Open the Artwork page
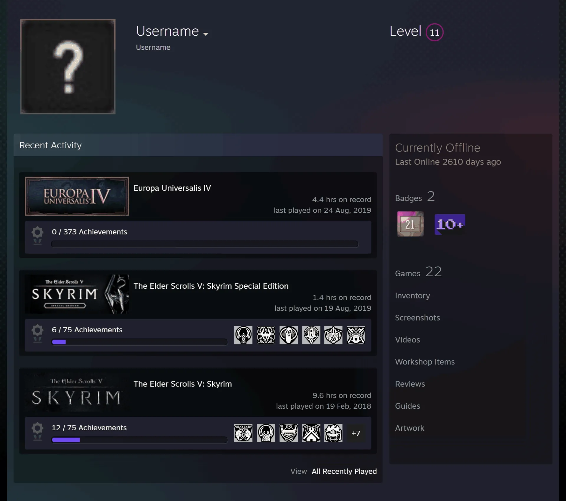The height and width of the screenshot is (501, 566). point(409,428)
